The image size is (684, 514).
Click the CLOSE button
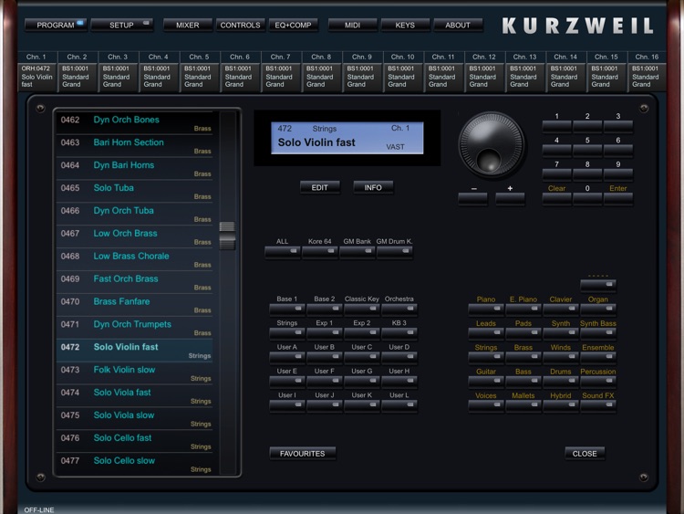(585, 454)
